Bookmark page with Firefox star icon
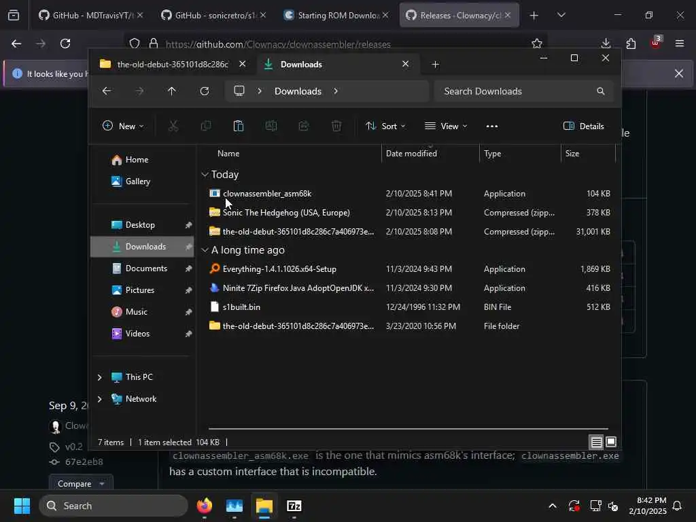The width and height of the screenshot is (696, 522). point(537,43)
